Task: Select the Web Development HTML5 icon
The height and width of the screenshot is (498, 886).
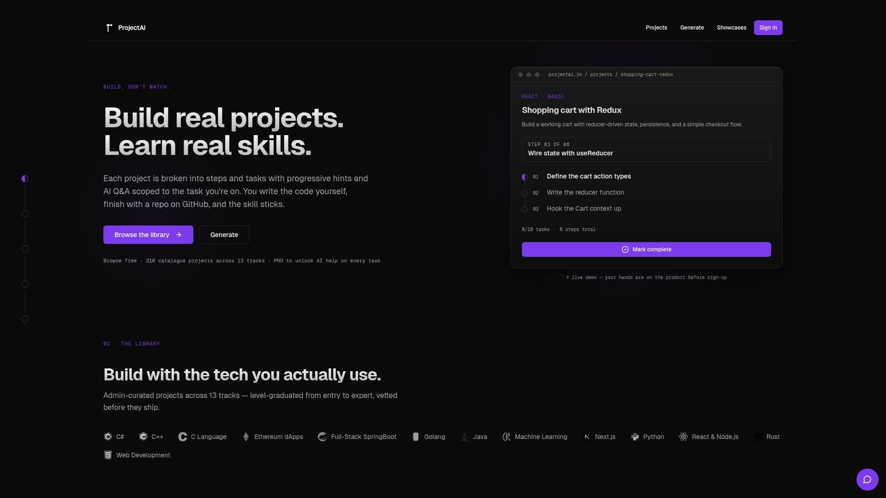Action: [x=108, y=455]
